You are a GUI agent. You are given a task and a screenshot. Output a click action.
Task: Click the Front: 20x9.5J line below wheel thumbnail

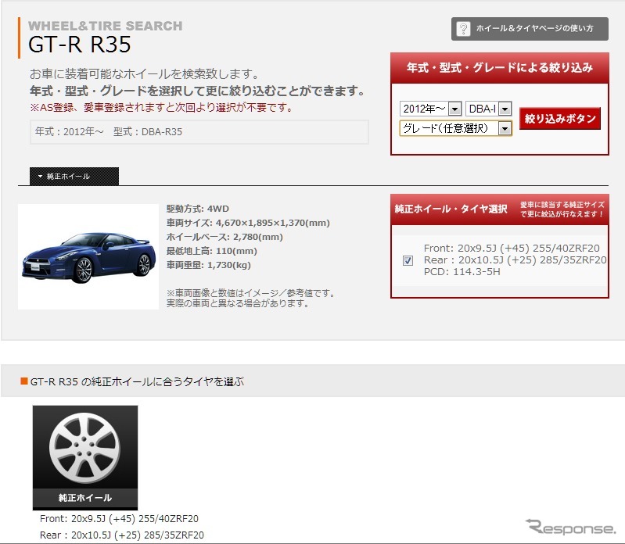tap(119, 518)
